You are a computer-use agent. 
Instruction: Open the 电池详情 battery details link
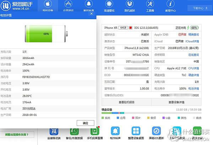[x=193, y=88]
